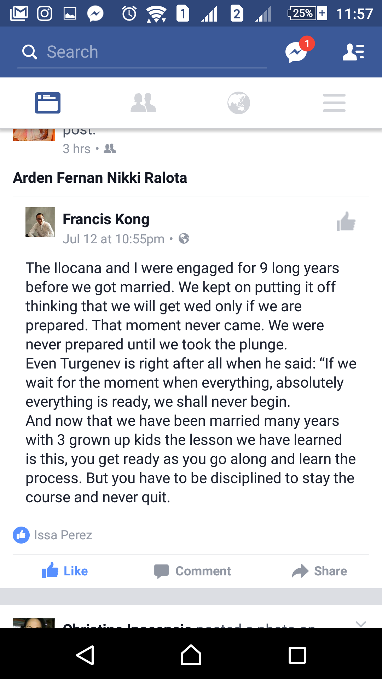Switch to the News Feed tab
This screenshot has width=382, height=679.
coord(48,103)
